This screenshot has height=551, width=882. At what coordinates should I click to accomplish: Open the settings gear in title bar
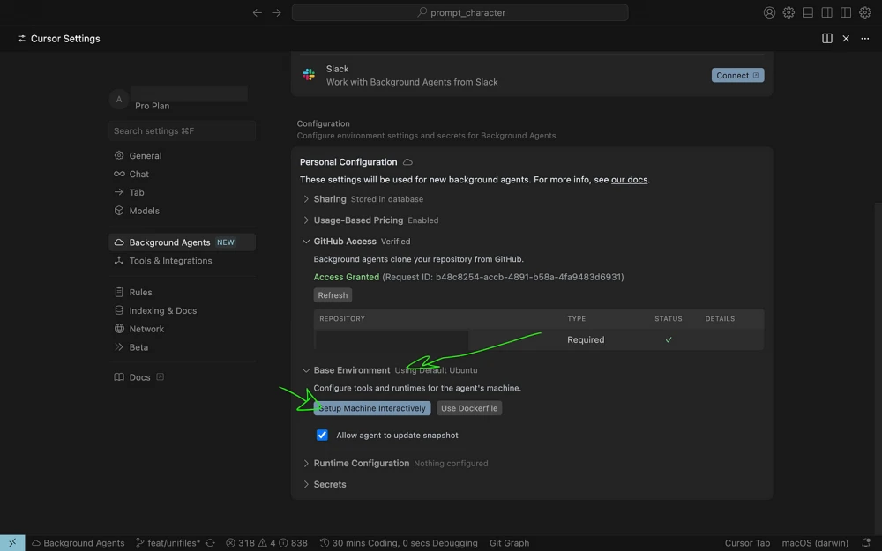[x=789, y=12]
